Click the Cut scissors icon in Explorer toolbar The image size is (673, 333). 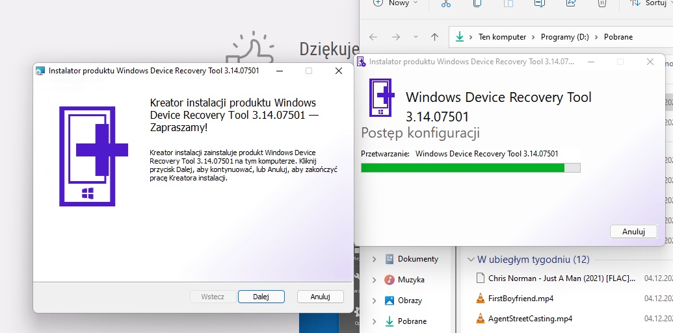click(x=446, y=3)
